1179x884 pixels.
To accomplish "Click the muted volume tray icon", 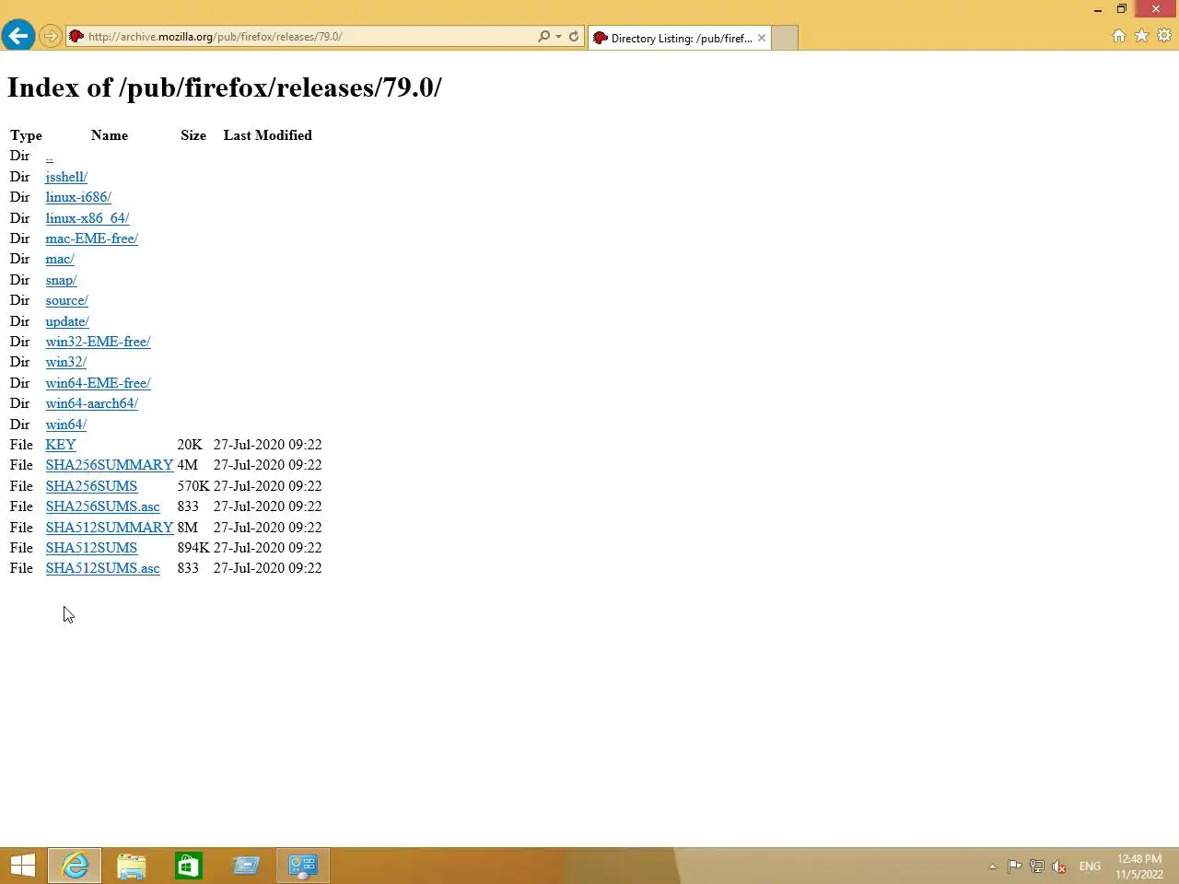I will 1059,867.
